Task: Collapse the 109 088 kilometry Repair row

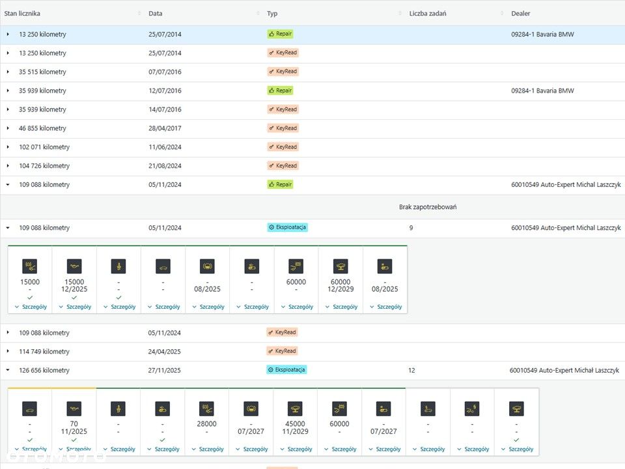Action: [x=8, y=184]
